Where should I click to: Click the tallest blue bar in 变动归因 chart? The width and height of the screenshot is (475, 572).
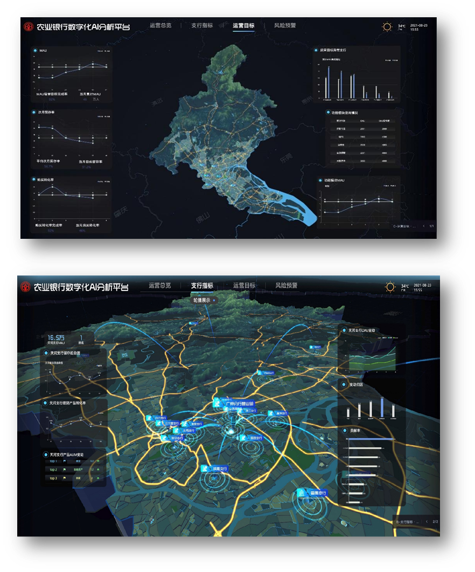pyautogui.click(x=383, y=408)
